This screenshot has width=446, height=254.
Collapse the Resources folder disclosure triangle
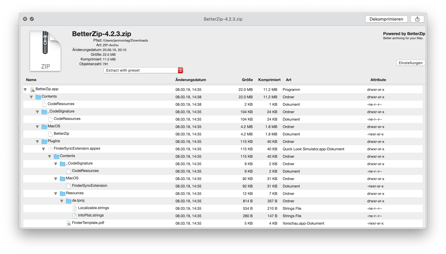click(55, 193)
